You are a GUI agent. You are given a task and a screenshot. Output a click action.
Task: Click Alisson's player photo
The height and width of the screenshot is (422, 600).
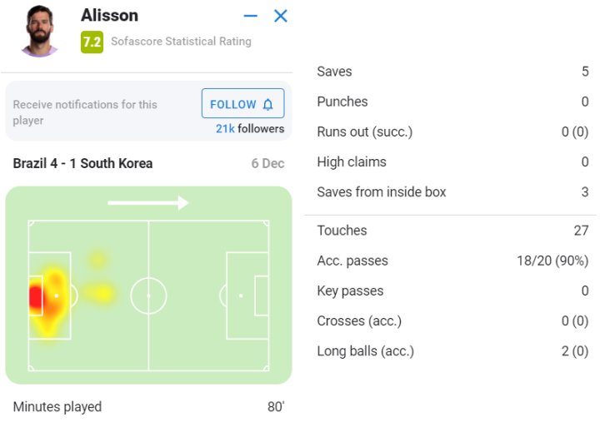click(x=39, y=31)
